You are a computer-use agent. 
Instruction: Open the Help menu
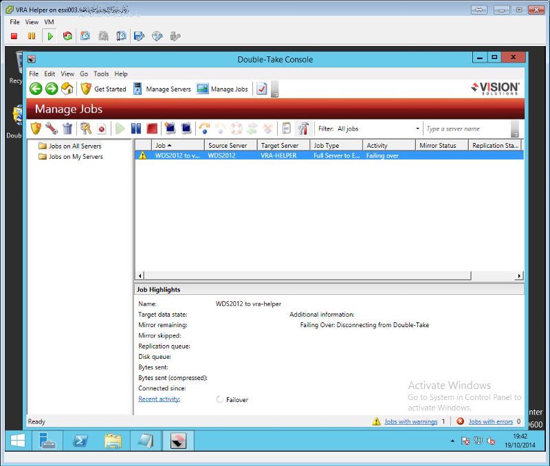(x=121, y=74)
